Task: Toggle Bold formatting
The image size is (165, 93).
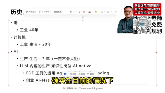Action: tap(80, 12)
